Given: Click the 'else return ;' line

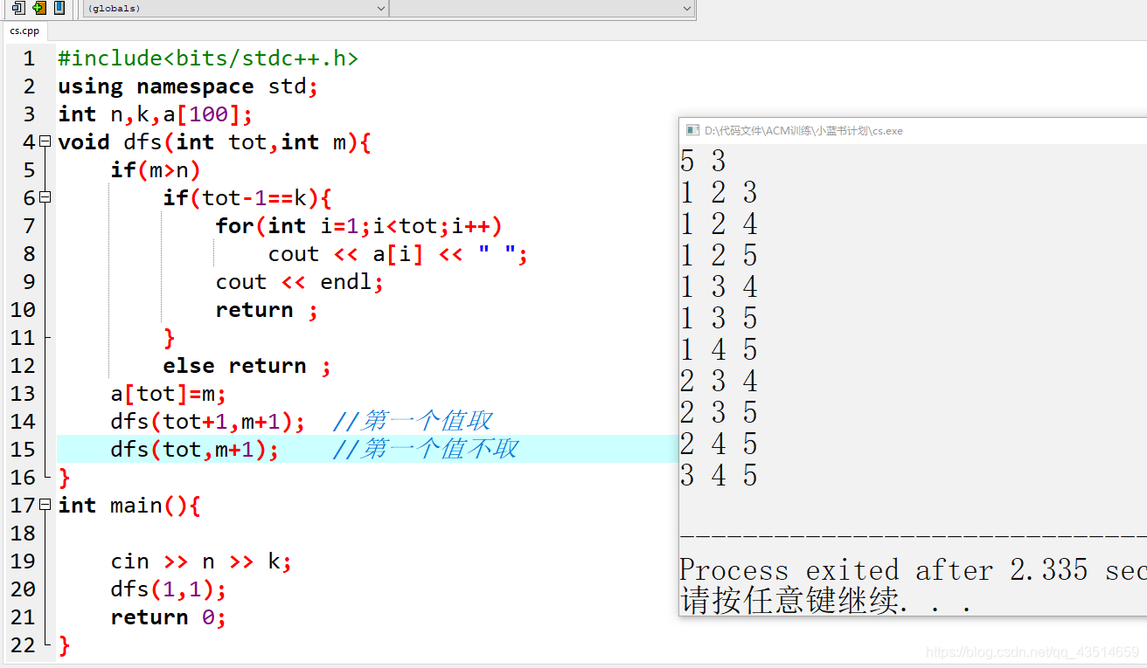Looking at the screenshot, I should pos(247,366).
